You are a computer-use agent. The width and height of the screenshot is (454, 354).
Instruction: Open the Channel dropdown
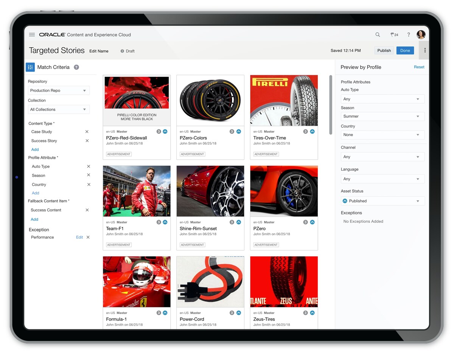382,157
